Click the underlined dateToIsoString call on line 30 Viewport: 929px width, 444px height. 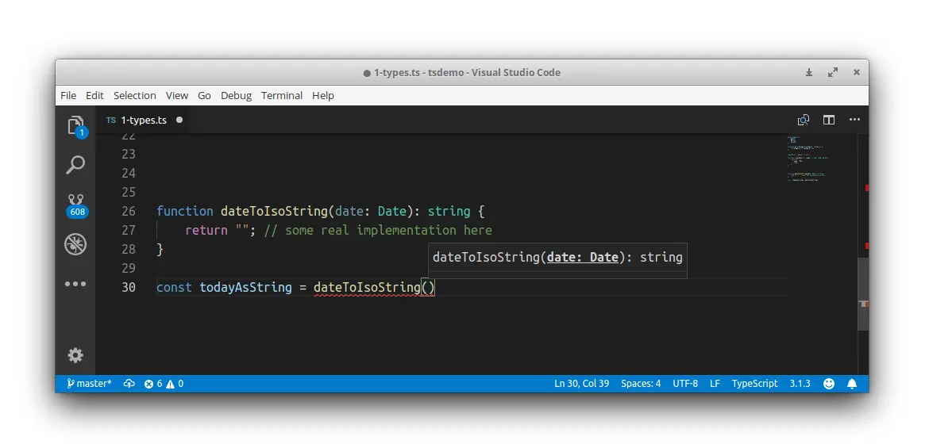367,287
